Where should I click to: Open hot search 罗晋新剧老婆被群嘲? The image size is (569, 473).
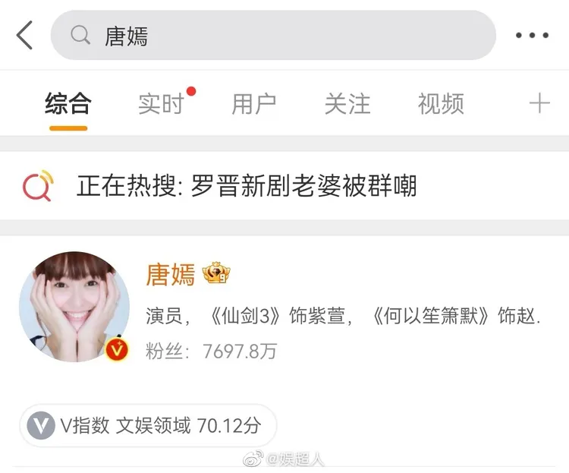pos(303,186)
